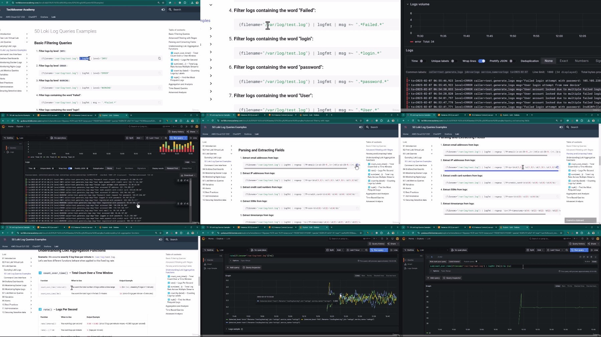Open extensions puzzle icon in sum(count_over_time) frame browser
Viewport: 601px width, 337px height.
click(582, 233)
